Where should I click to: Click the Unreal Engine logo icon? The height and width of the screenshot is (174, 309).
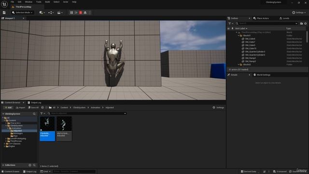[x=4, y=4]
